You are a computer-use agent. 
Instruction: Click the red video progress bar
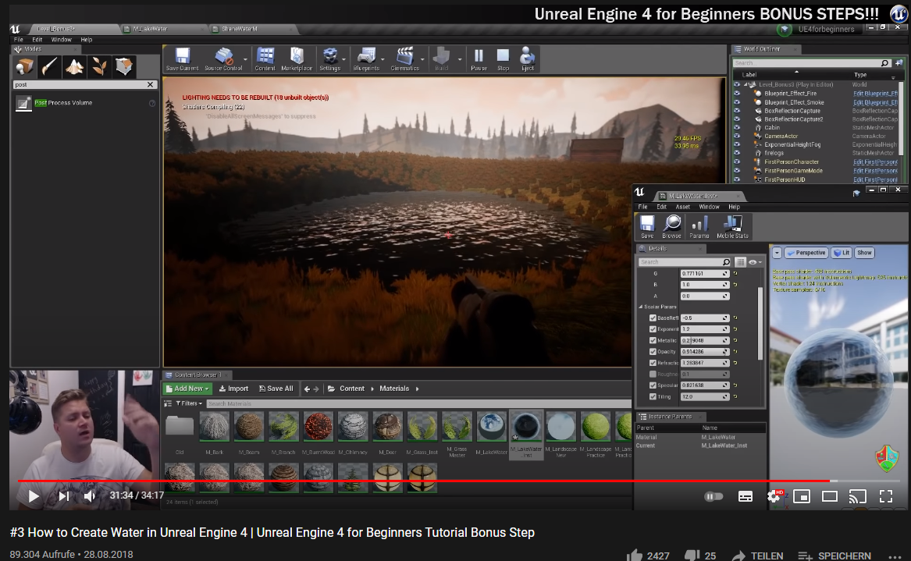[x=390, y=481]
